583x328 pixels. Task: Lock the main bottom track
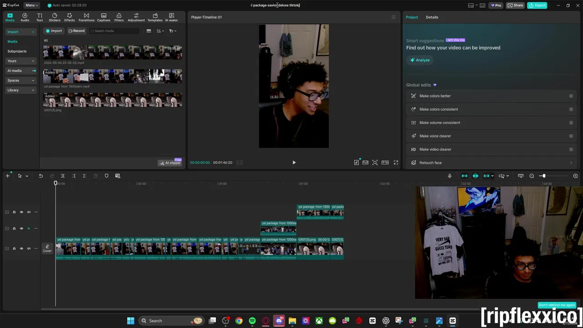(14, 248)
